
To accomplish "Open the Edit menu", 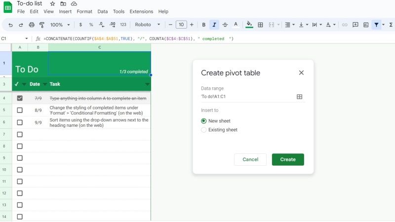I will pyautogui.click(x=34, y=11).
